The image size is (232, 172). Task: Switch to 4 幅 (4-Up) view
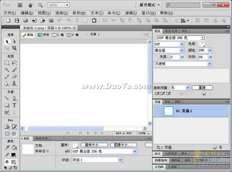click(x=72, y=35)
